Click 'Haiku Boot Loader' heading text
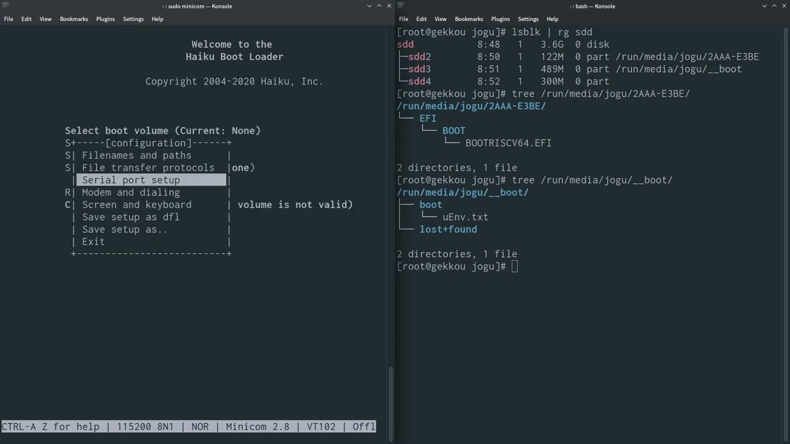 coord(235,57)
